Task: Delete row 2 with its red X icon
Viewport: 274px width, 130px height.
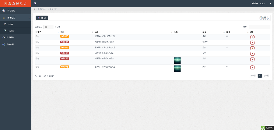Action: (252, 43)
